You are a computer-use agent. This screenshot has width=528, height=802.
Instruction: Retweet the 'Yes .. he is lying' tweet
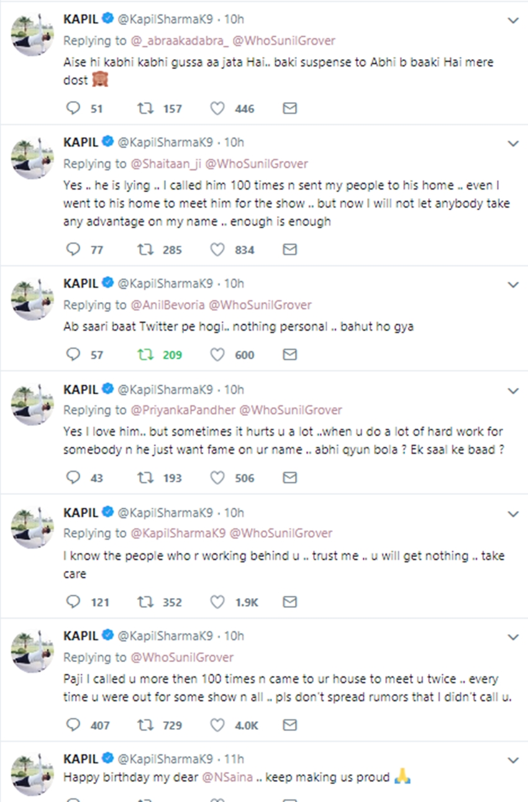(145, 250)
